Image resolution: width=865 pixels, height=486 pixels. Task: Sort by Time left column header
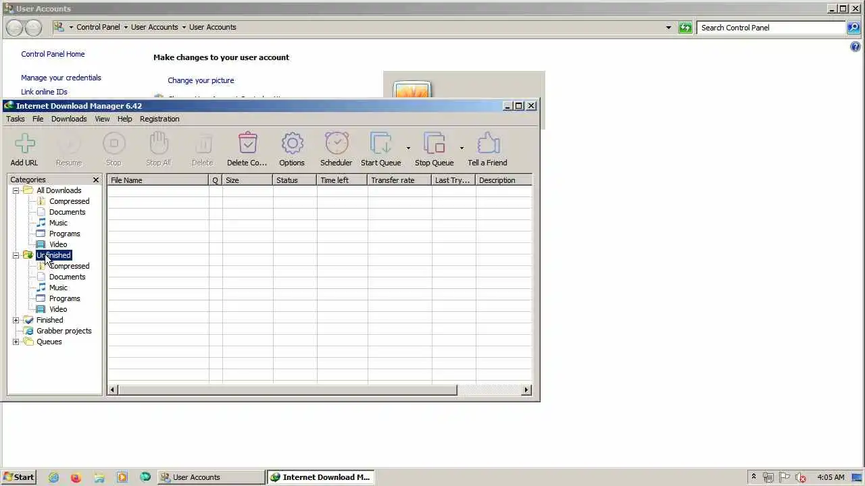pos(342,180)
